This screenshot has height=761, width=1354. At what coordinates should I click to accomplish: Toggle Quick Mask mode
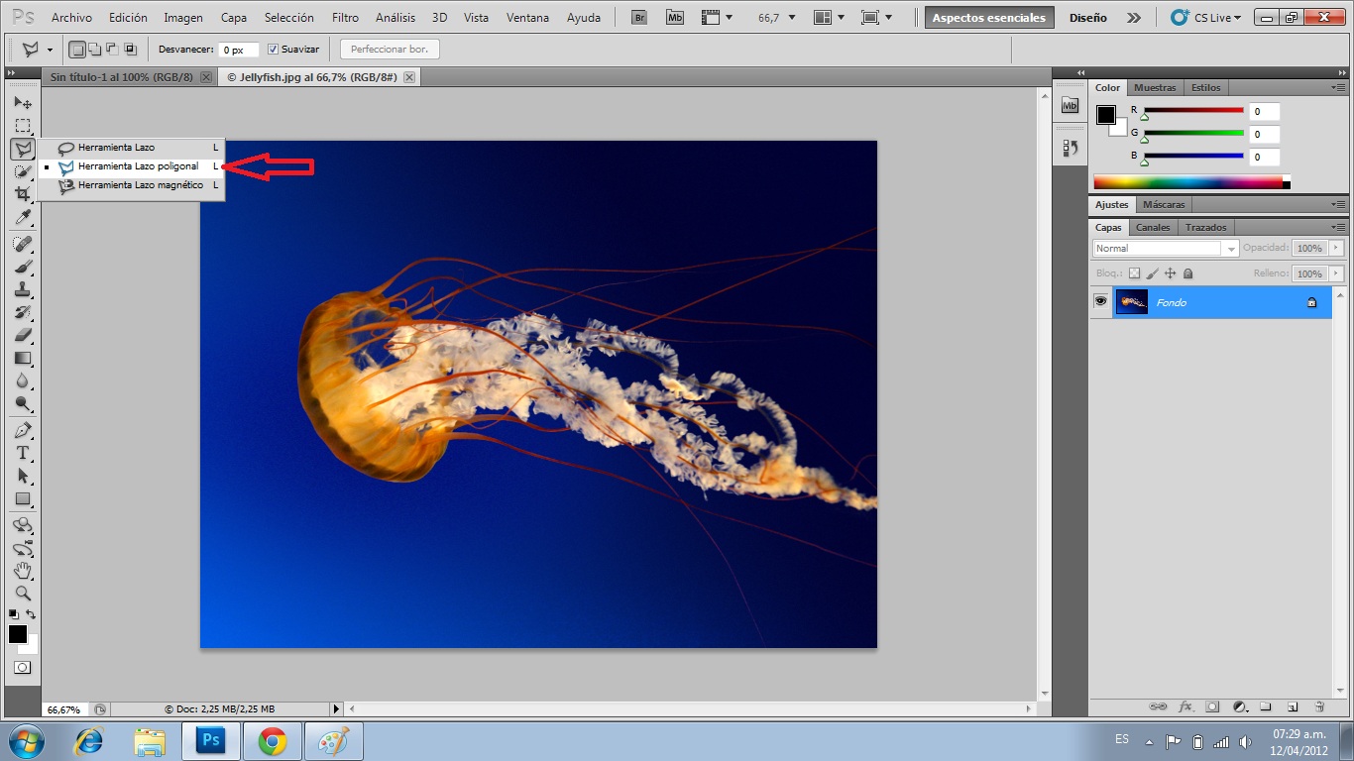[22, 668]
